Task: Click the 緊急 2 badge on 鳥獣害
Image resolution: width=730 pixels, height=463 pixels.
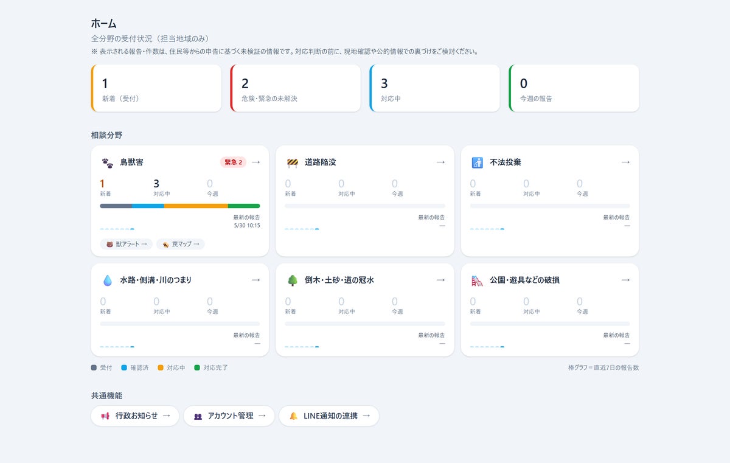Action: [x=233, y=162]
